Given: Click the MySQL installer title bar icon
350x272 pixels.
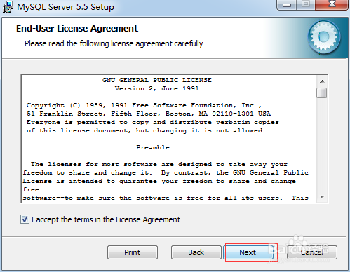Looking at the screenshot, I should (x=8, y=7).
